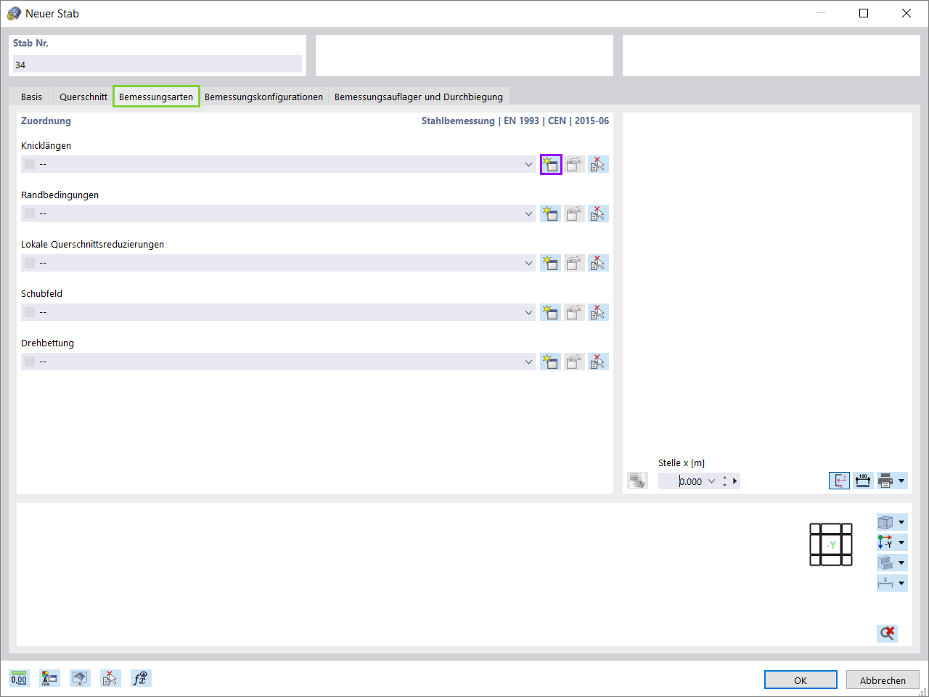Pick Drehbettung from model icon
The height and width of the screenshot is (697, 929).
tap(598, 362)
